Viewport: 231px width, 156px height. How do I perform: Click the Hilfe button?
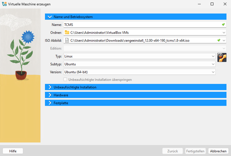13,151
